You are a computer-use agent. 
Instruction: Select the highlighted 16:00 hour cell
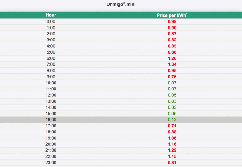click(51, 120)
